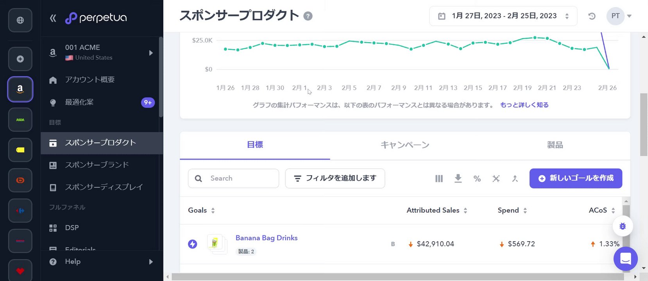Screen dimensions: 648x281
Task: Select the ASDA marketplace icon
Action: coord(20,120)
